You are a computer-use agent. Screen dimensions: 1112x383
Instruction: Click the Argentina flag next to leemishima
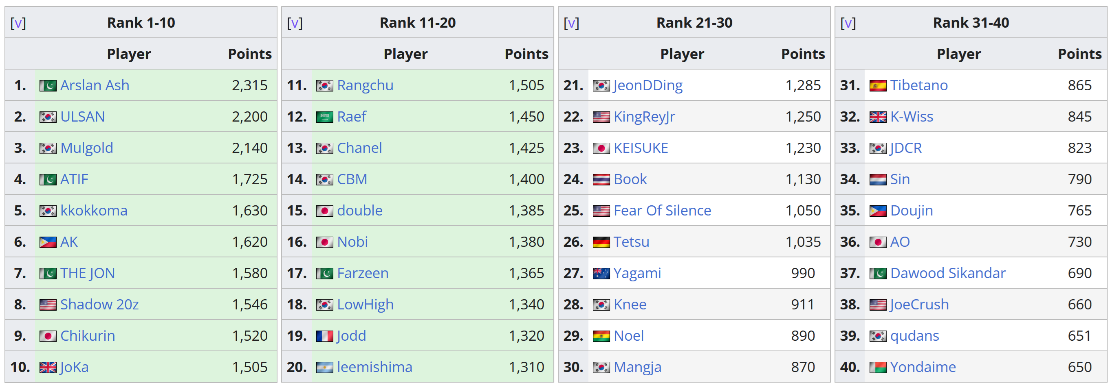click(x=325, y=368)
